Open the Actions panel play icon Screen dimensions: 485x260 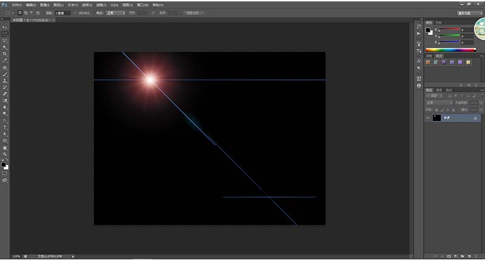point(419,34)
